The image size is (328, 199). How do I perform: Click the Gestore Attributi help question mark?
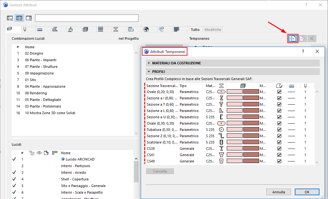tap(306, 5)
